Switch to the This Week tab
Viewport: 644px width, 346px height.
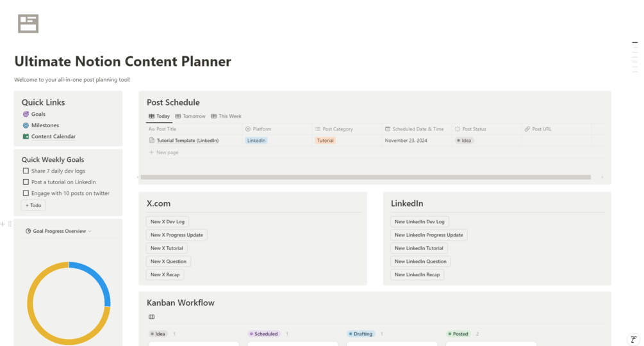(x=226, y=116)
